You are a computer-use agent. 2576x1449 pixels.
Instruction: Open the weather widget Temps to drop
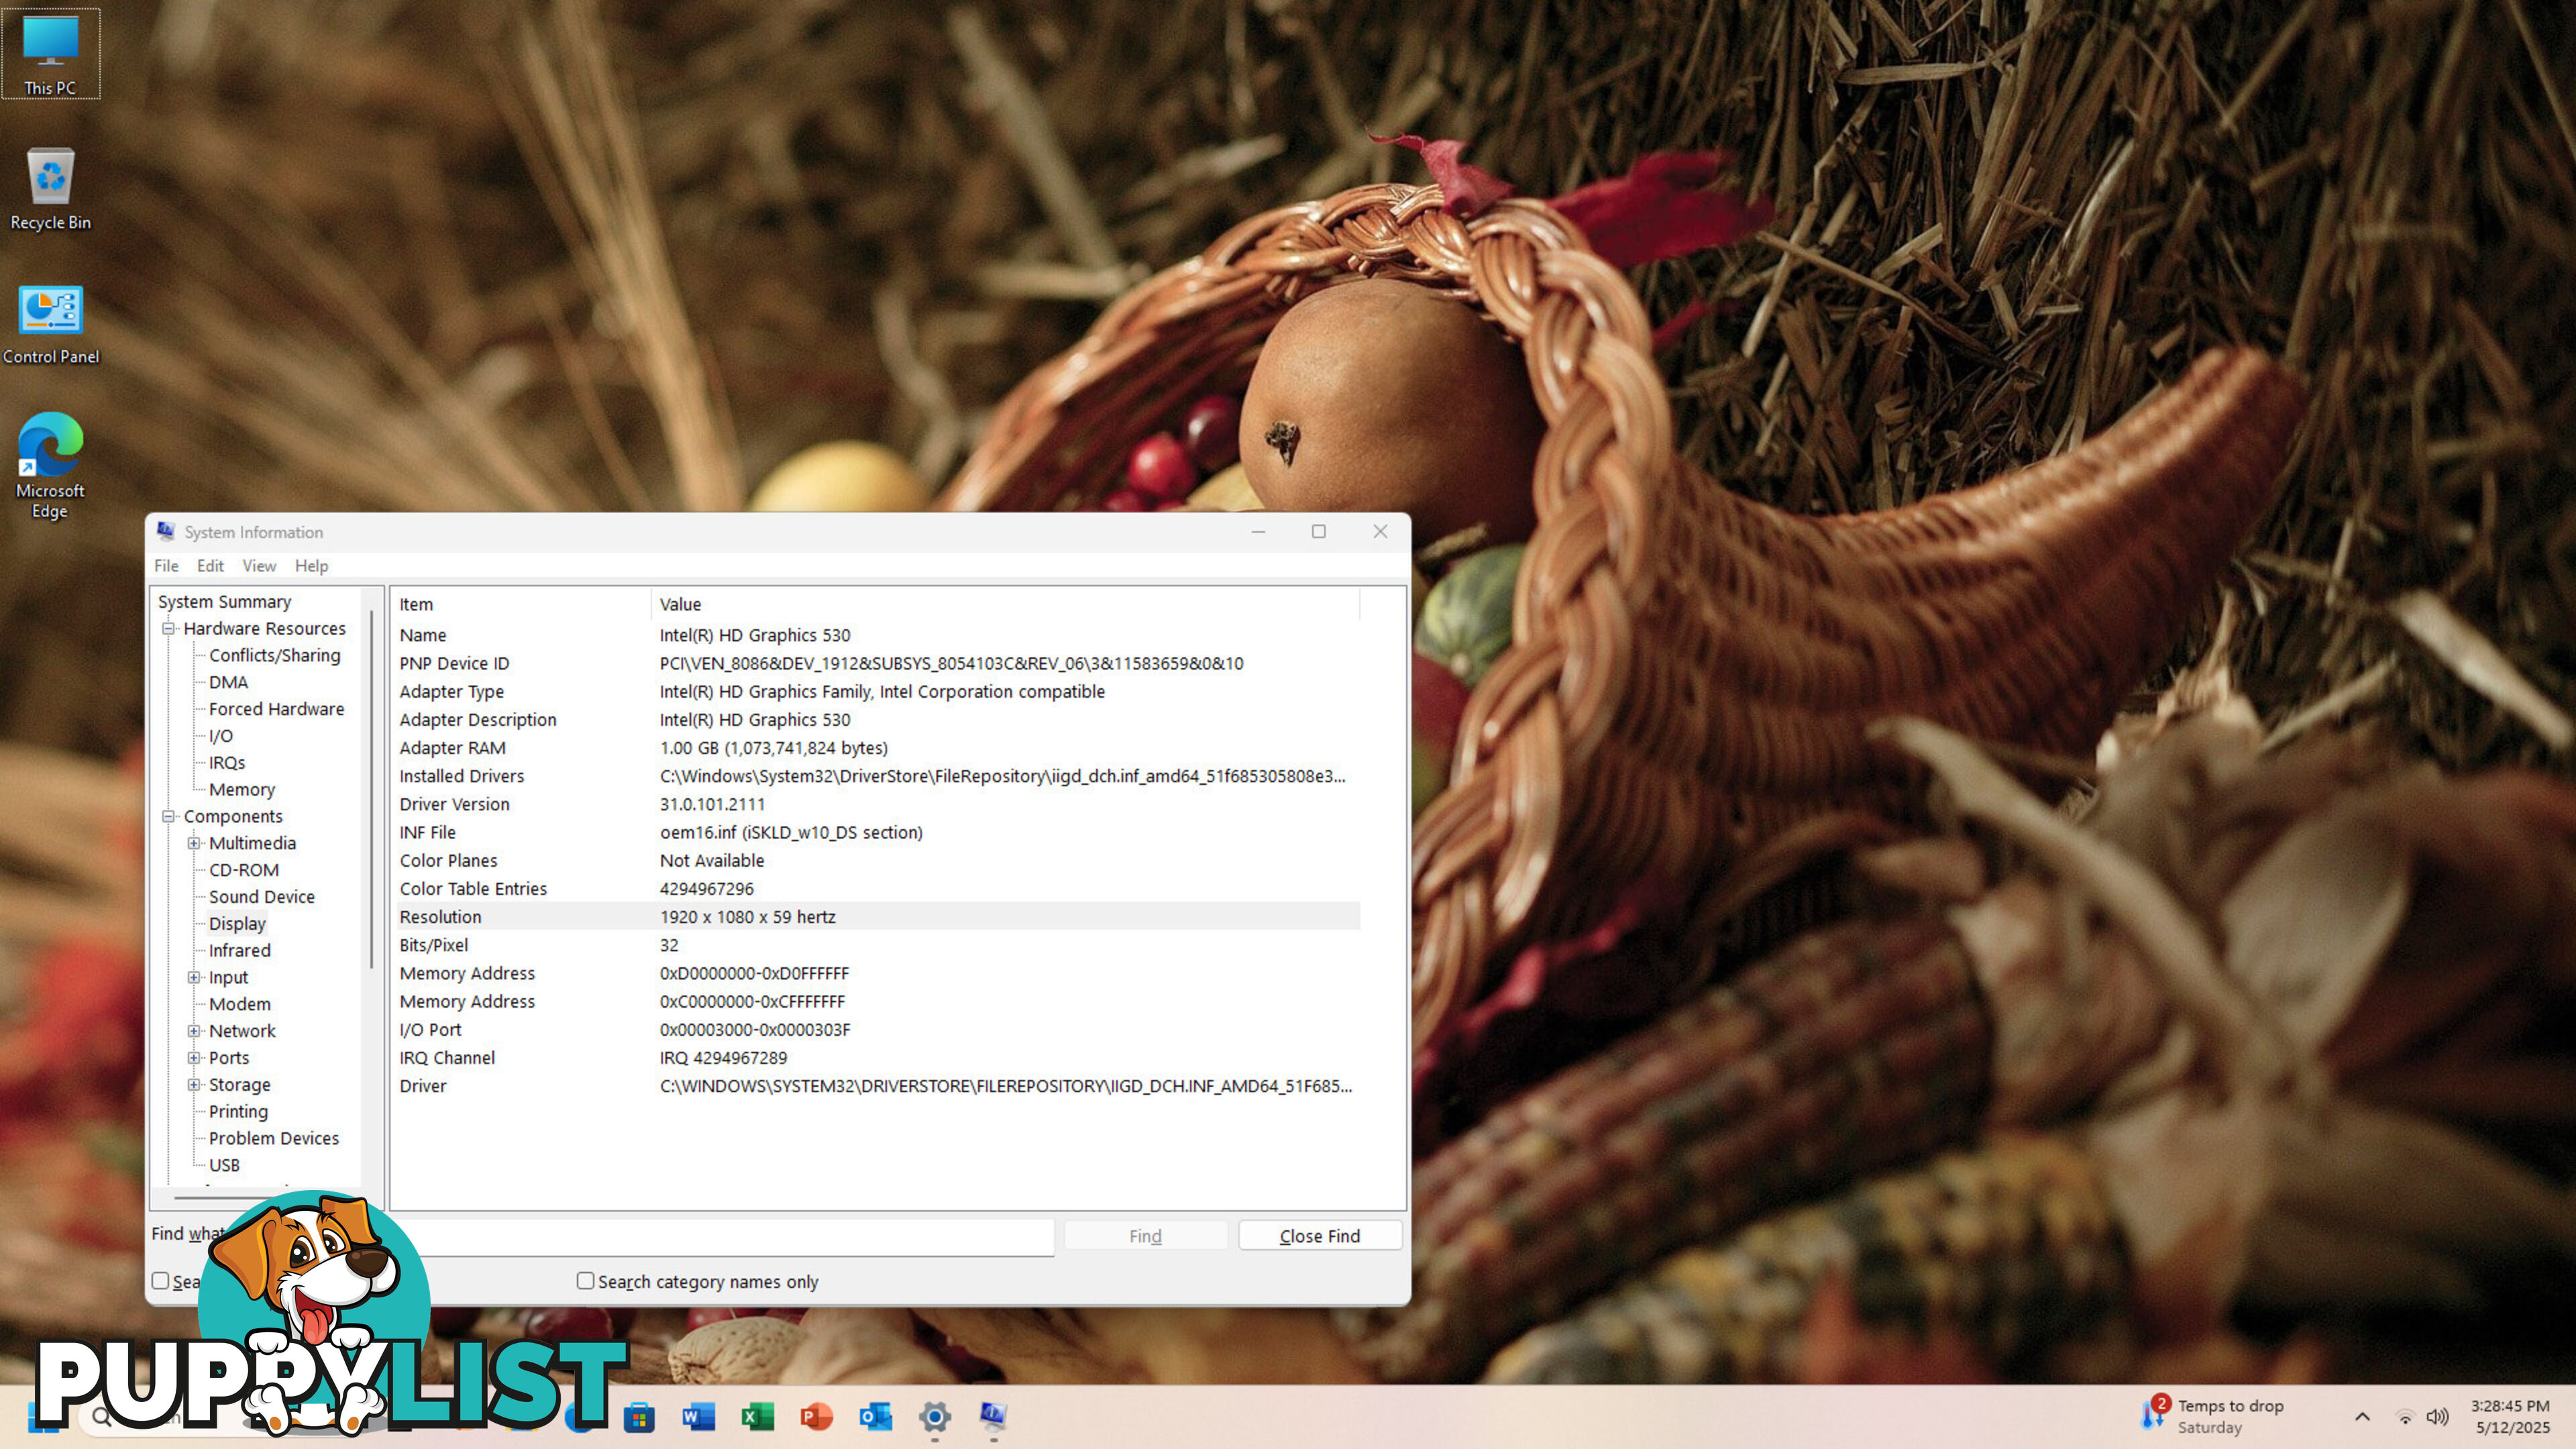pos(2212,1417)
